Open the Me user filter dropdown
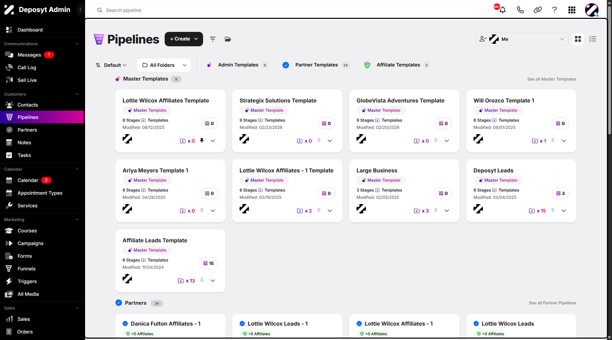Image resolution: width=612 pixels, height=340 pixels. click(x=522, y=39)
